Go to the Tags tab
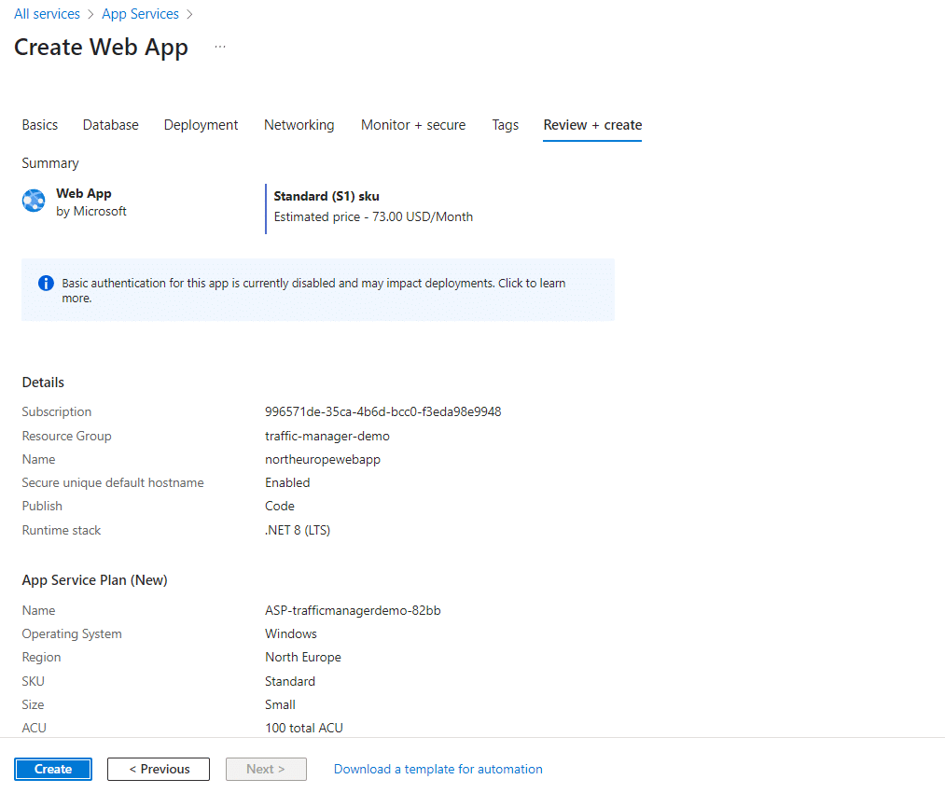Viewport: 945px width, 793px height. coord(505,125)
